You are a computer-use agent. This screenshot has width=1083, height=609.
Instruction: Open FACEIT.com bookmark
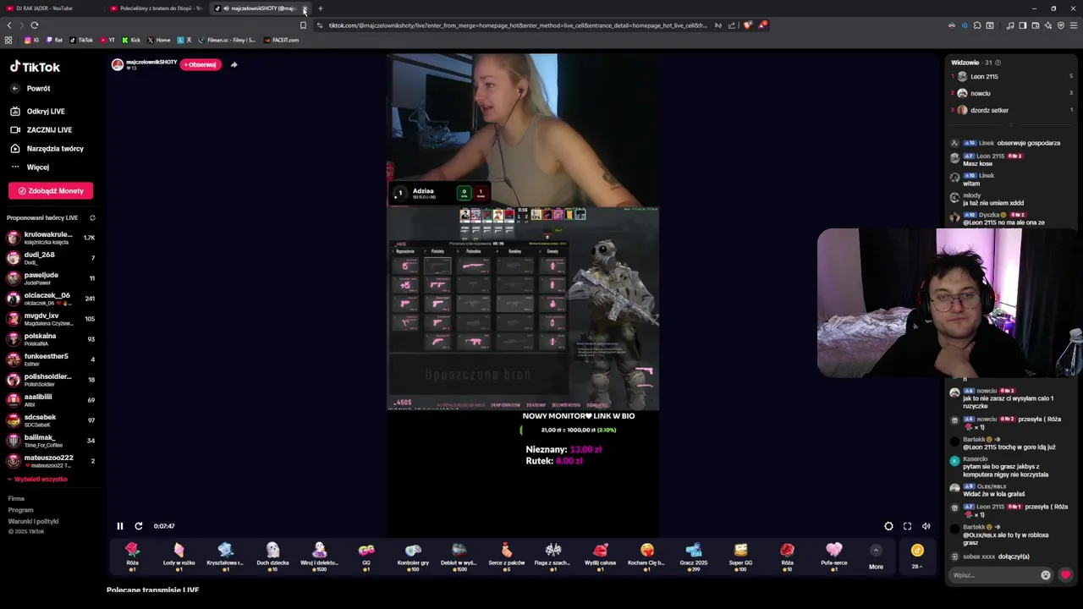pos(281,40)
